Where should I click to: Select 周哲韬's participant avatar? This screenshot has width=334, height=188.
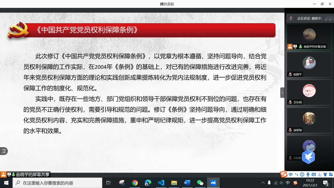(x=309, y=118)
